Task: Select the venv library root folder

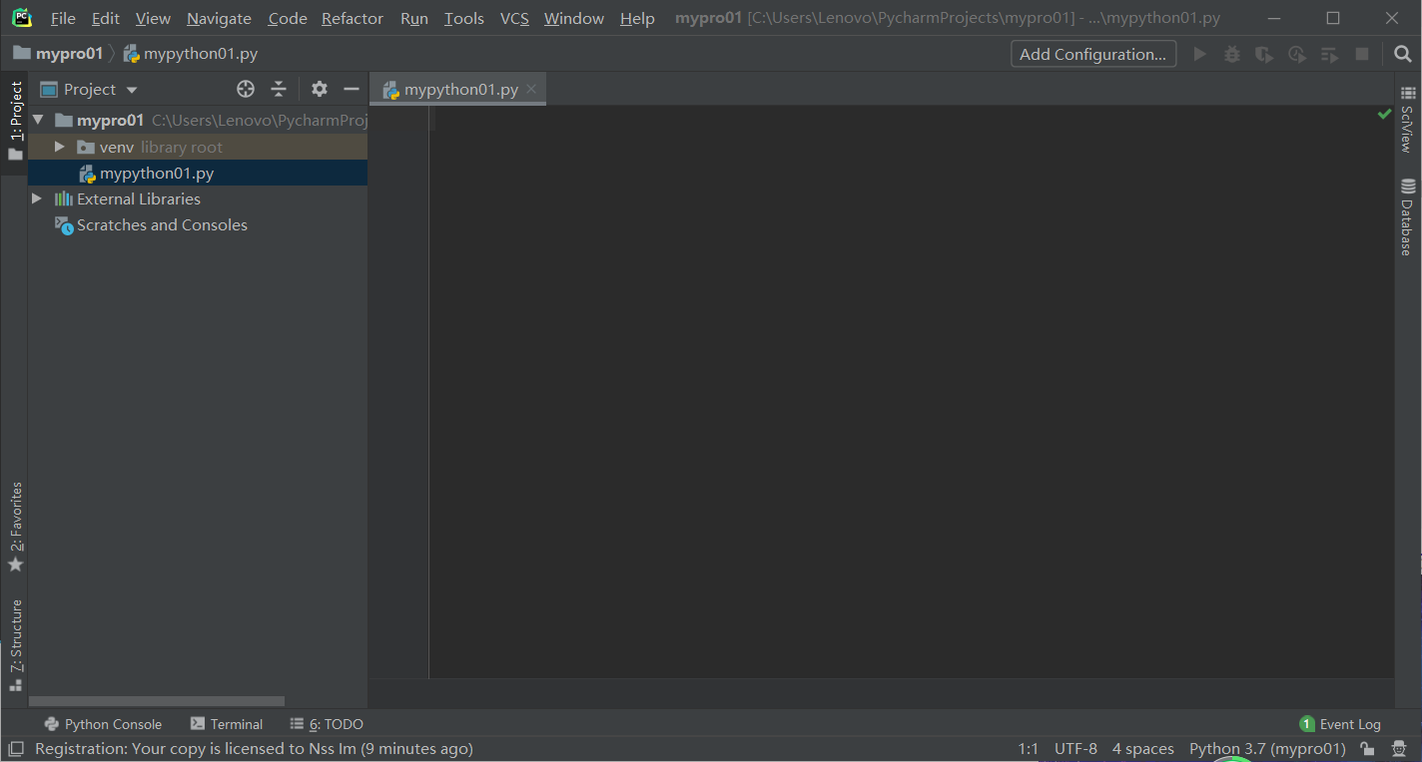Action: (x=198, y=147)
